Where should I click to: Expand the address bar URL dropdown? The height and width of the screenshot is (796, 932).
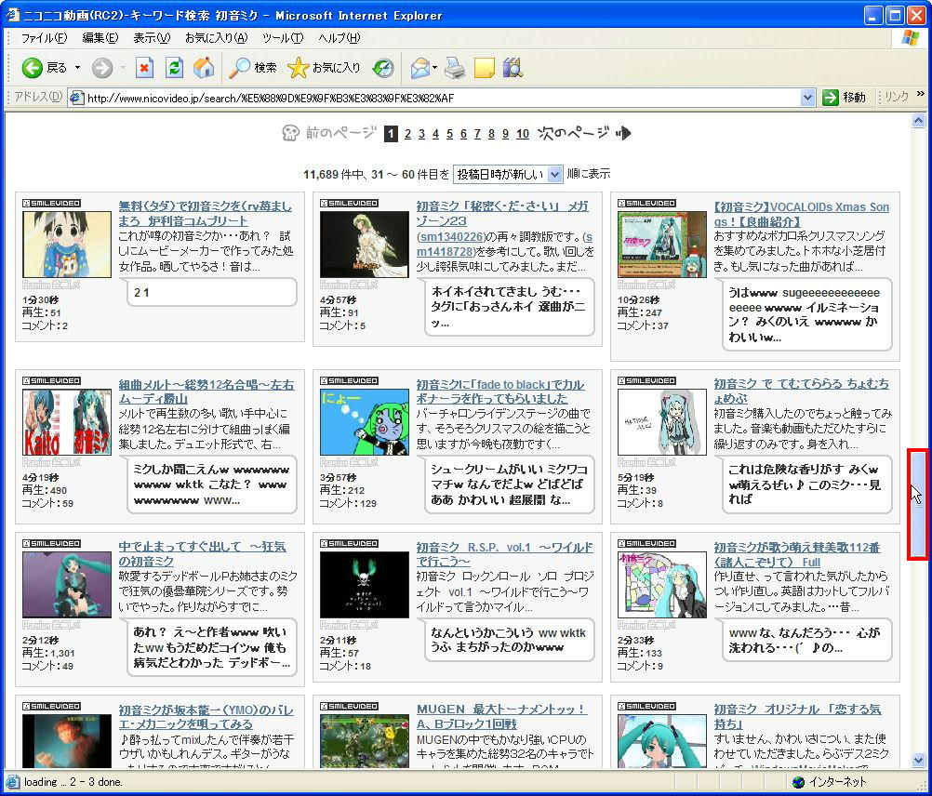(x=807, y=98)
